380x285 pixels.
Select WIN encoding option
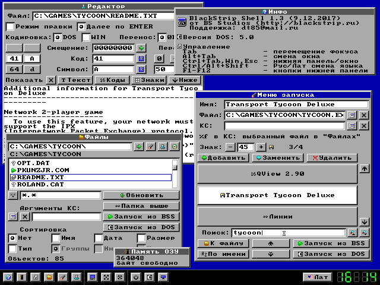pyautogui.click(x=85, y=37)
